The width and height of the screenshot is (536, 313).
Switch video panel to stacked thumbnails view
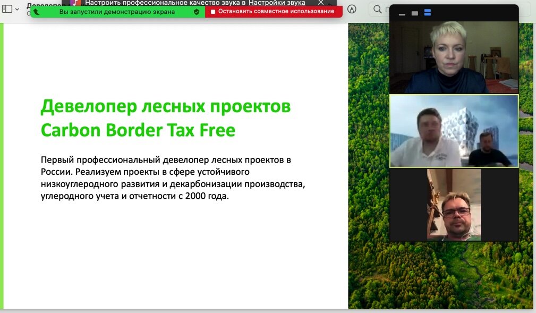(427, 13)
